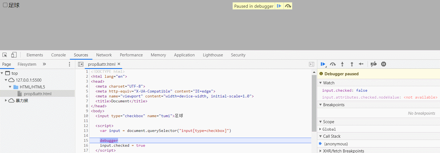Expand the Global scope entry
The width and height of the screenshot is (440, 153).
click(x=320, y=129)
